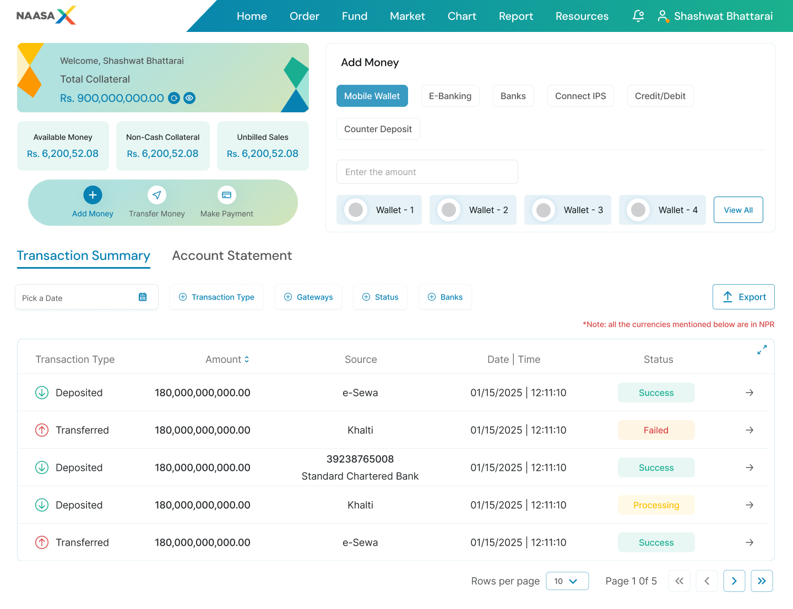Image resolution: width=793 pixels, height=609 pixels.
Task: Switch to the Account Statement tab
Action: click(x=232, y=255)
